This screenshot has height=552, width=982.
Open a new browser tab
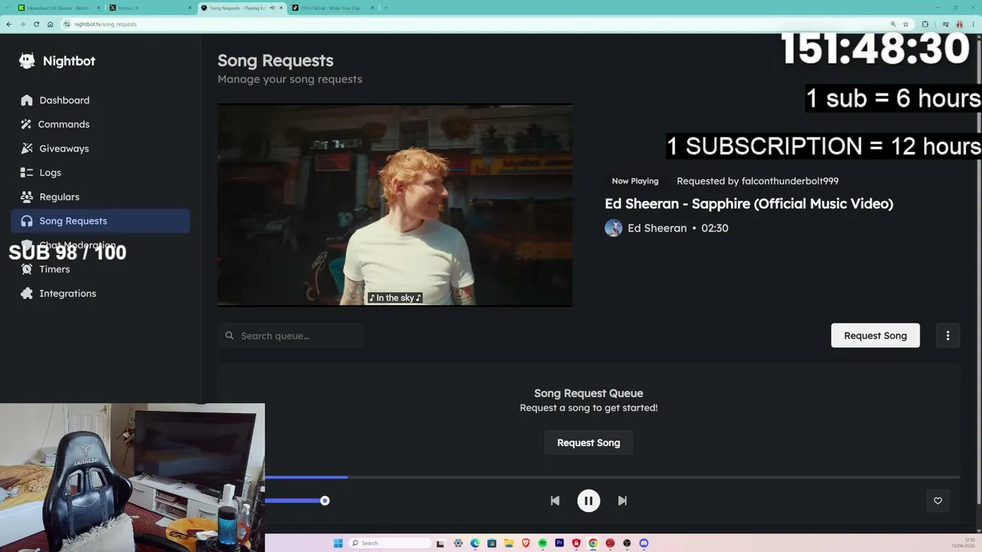click(385, 8)
